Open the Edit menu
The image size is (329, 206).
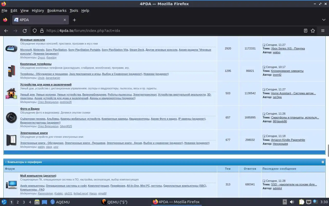(x=14, y=11)
